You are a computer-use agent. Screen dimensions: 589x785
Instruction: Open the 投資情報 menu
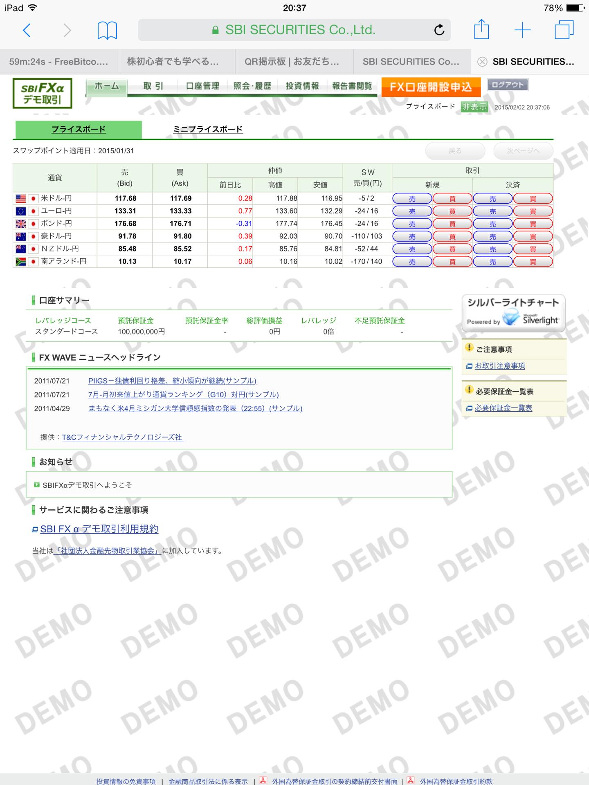tap(302, 86)
